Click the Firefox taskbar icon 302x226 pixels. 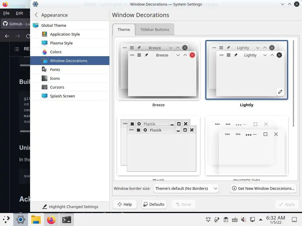click(x=51, y=220)
